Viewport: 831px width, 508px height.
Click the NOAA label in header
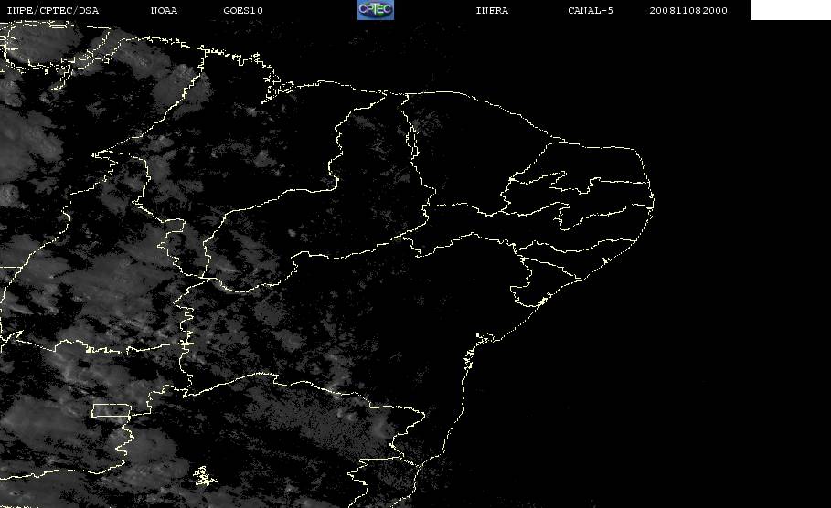[164, 11]
